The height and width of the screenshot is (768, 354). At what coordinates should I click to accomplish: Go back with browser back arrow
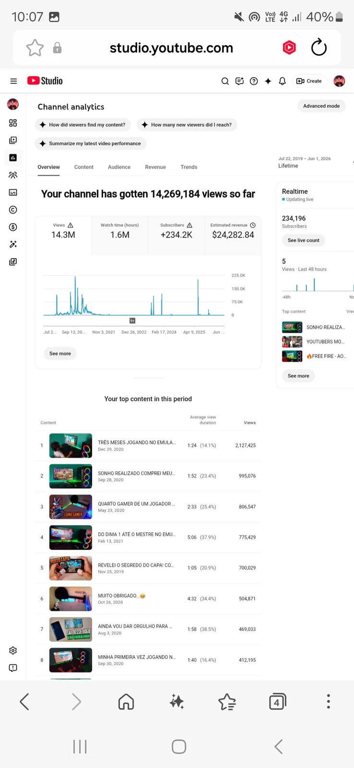(x=24, y=702)
